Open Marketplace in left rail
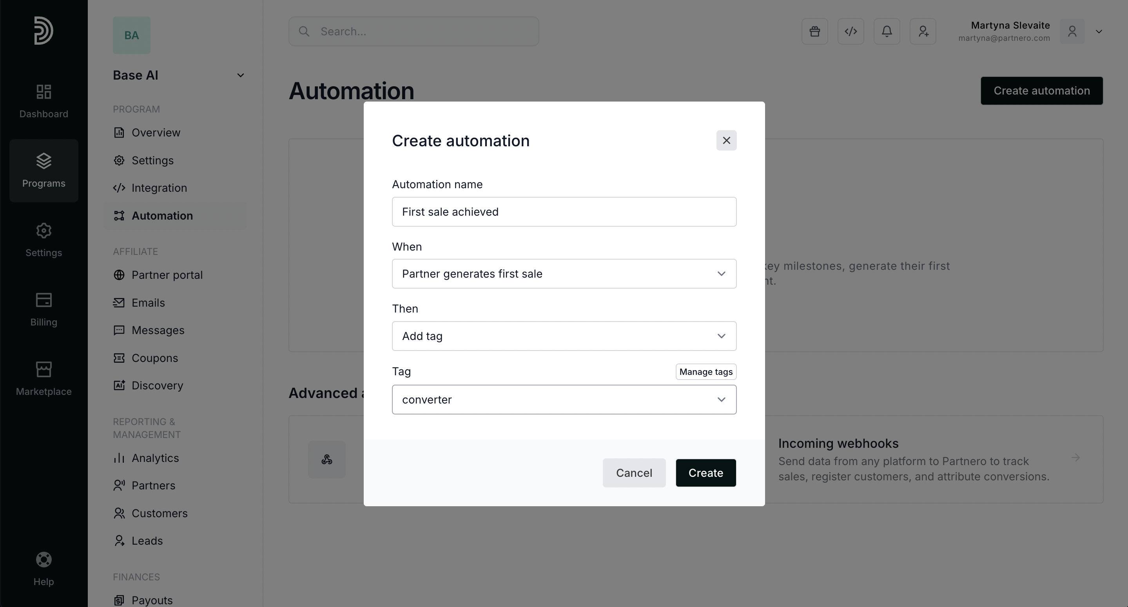1128x607 pixels. [44, 378]
